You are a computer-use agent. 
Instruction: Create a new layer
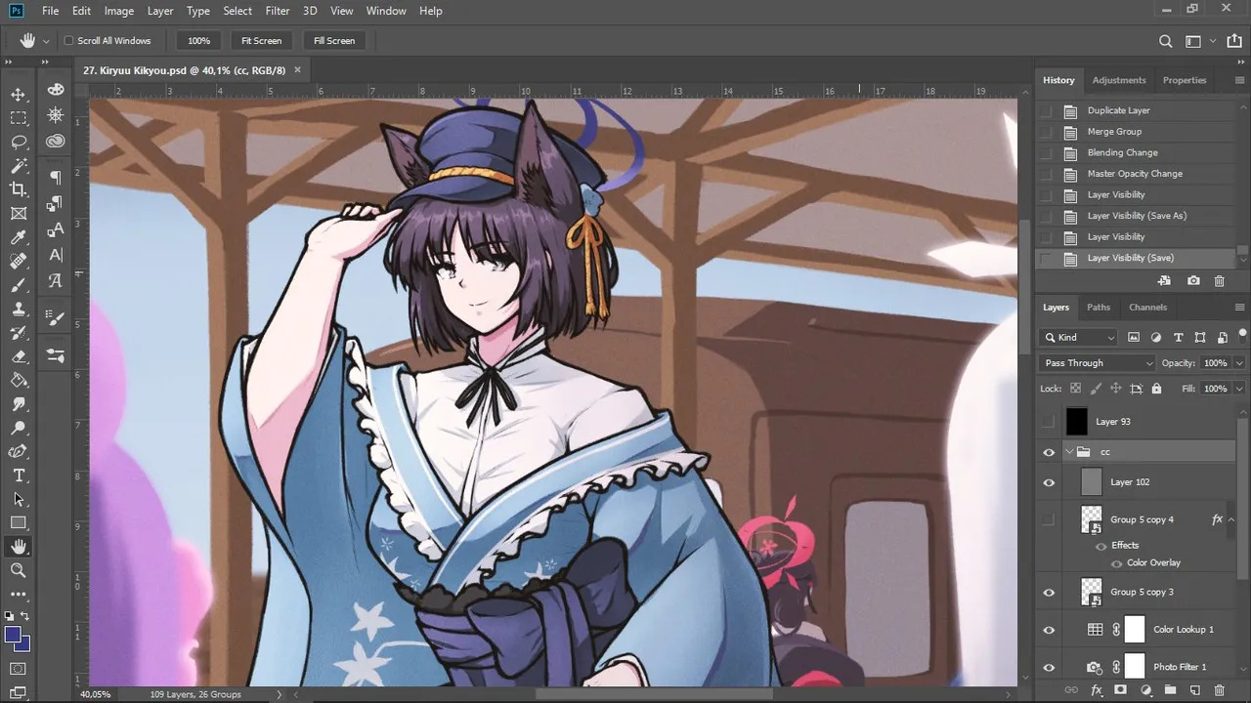click(x=1195, y=690)
